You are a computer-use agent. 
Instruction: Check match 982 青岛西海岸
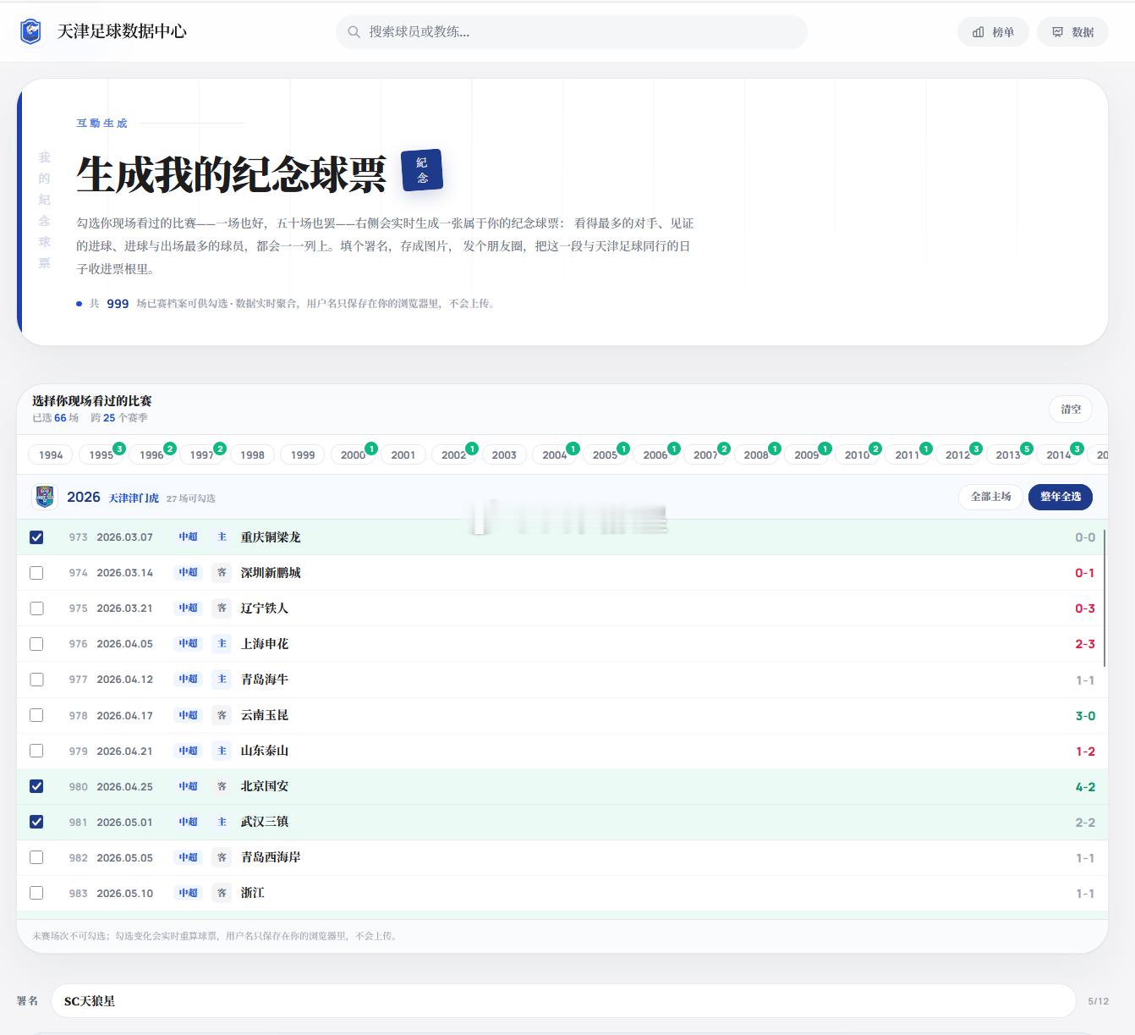coord(36,857)
